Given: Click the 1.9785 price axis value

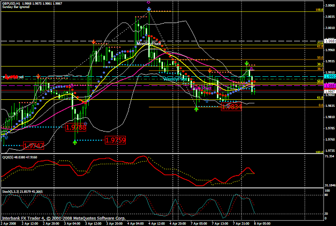Looking at the screenshot, I should click(x=330, y=128).
